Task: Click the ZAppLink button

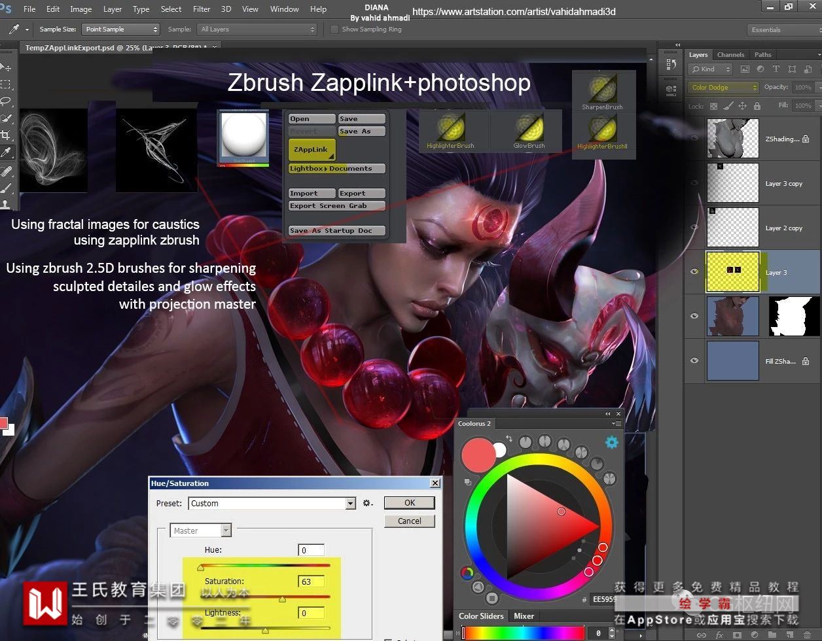Action: (312, 150)
